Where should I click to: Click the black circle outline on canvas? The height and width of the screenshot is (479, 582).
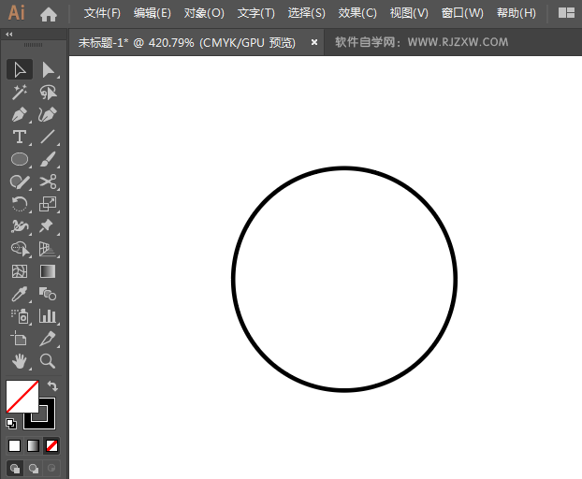tap(344, 168)
